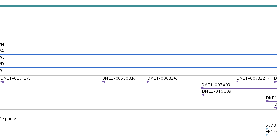277x137 pixels.
Task: Click the DME1-016G09 arrowhead glyph
Action: pyautogui.click(x=203, y=95)
